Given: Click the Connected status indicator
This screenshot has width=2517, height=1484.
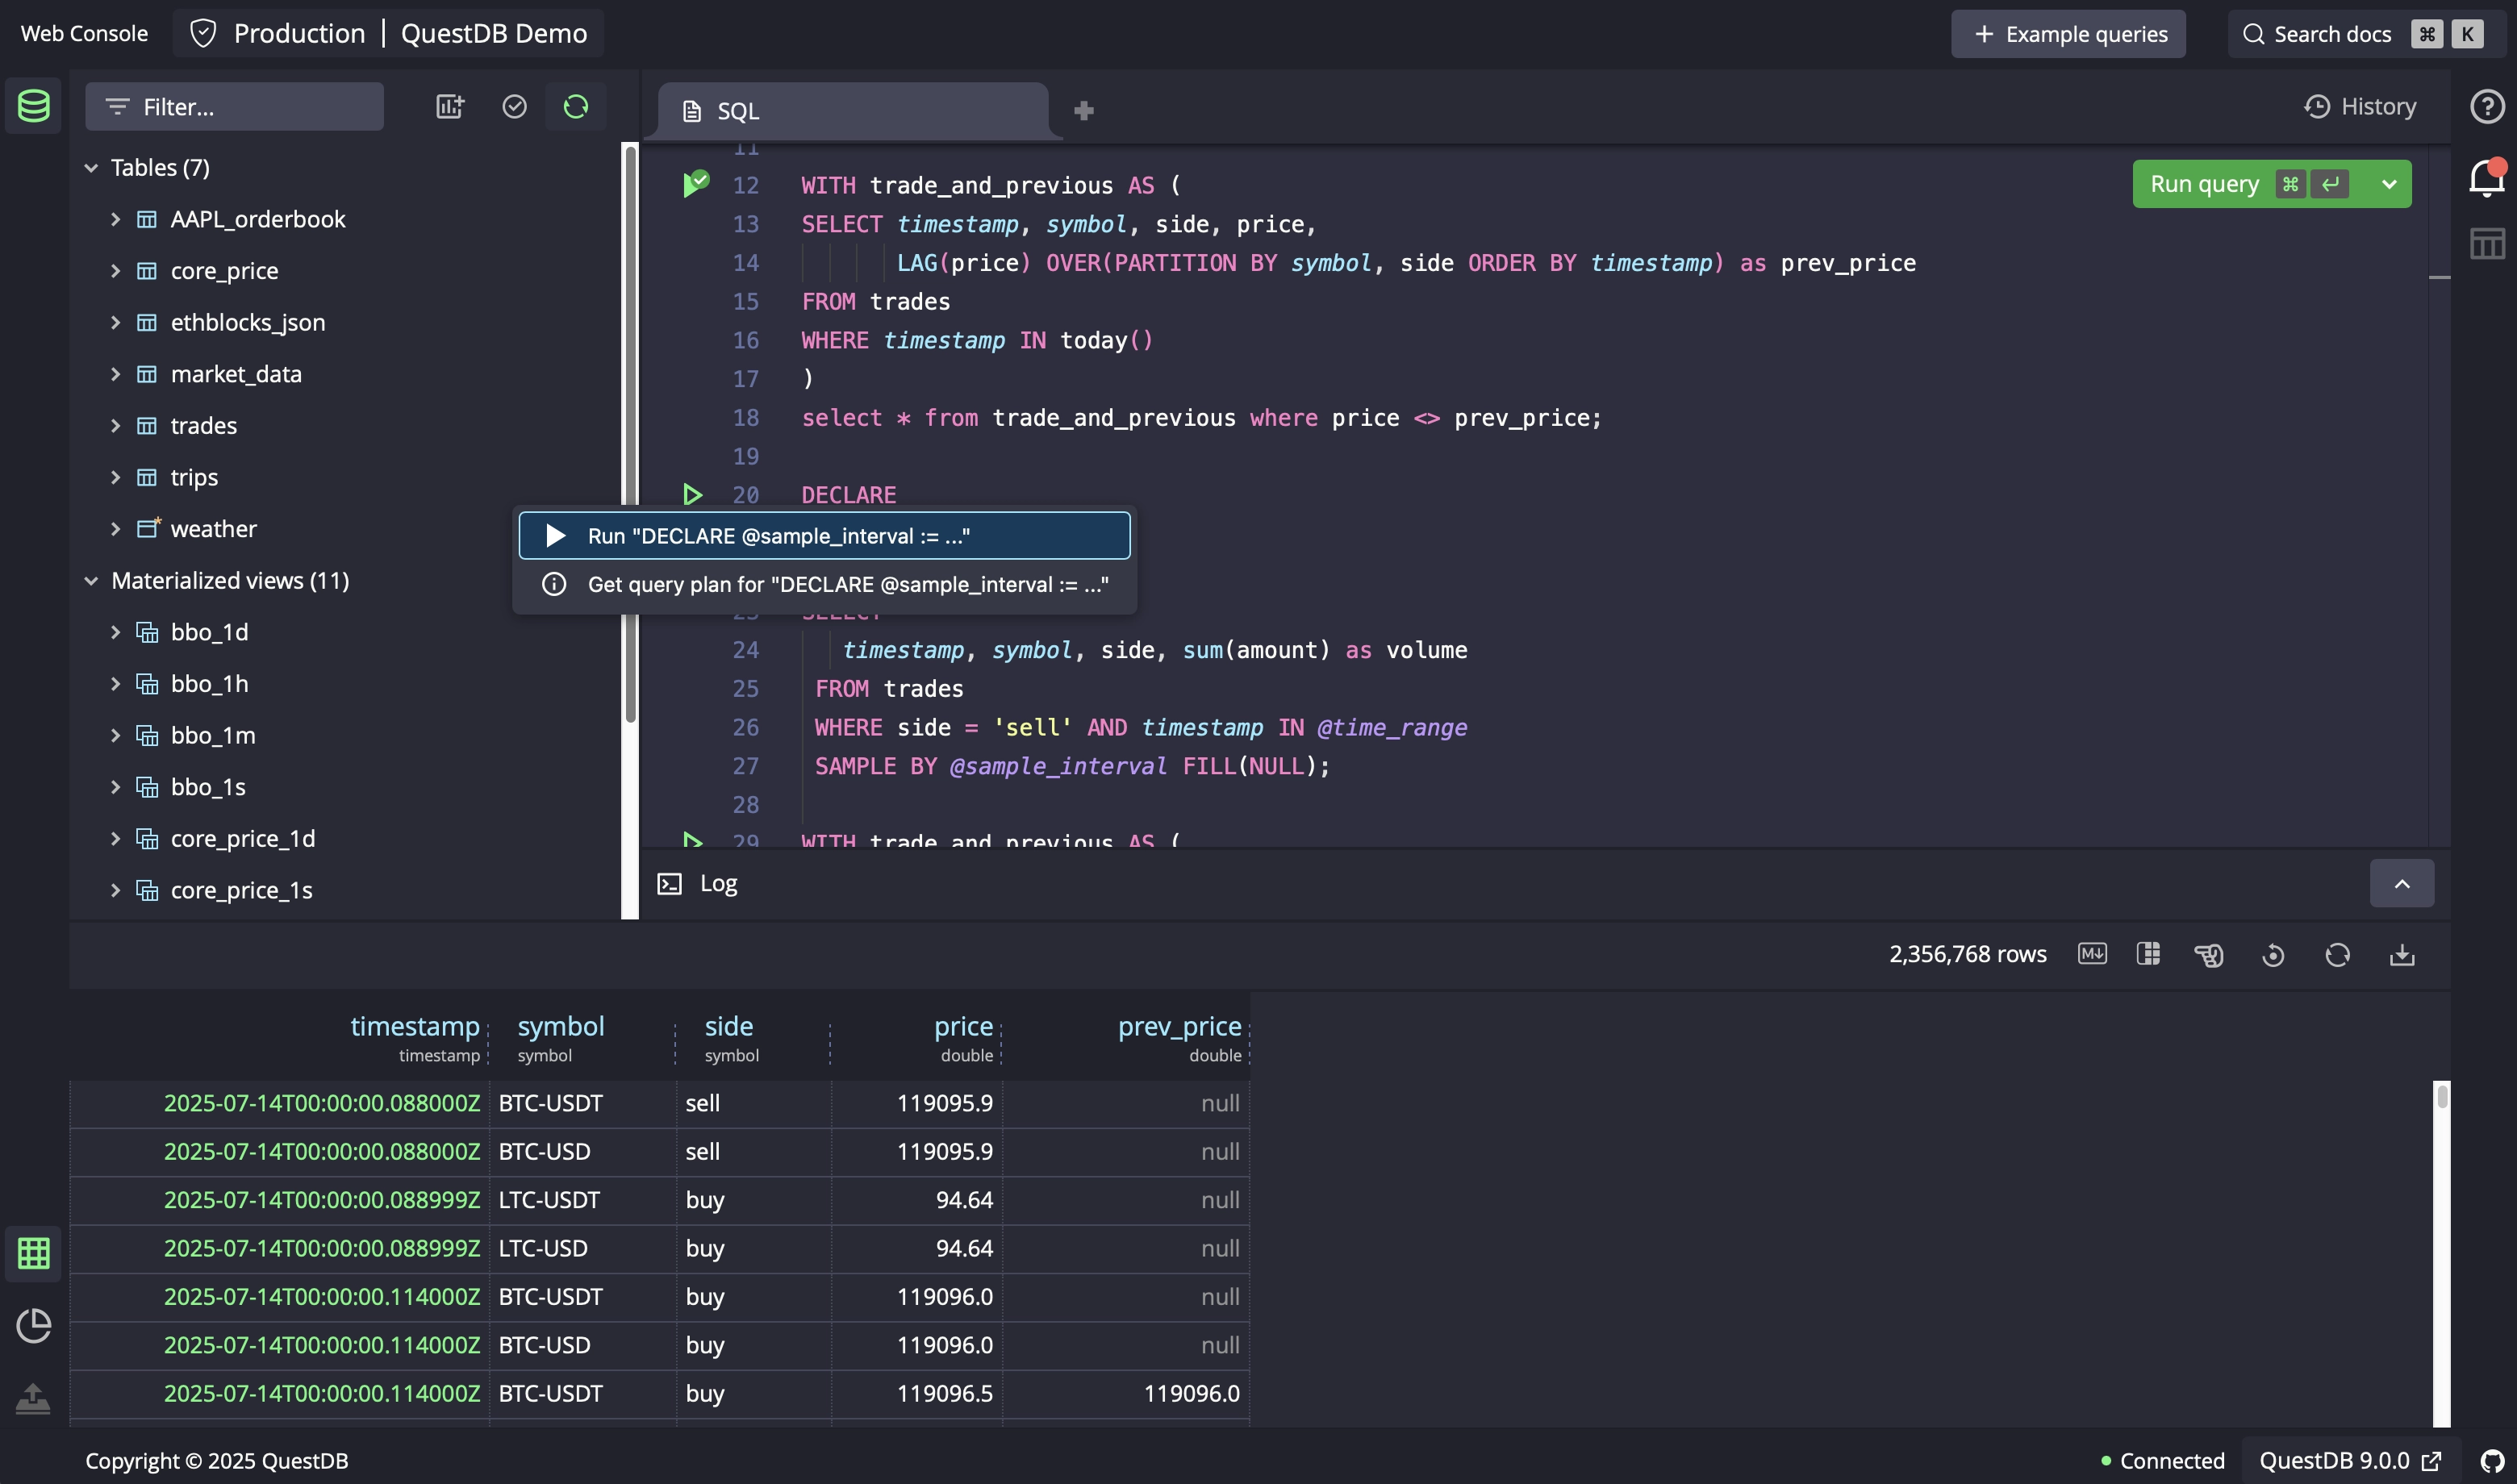Looking at the screenshot, I should [x=2162, y=1461].
